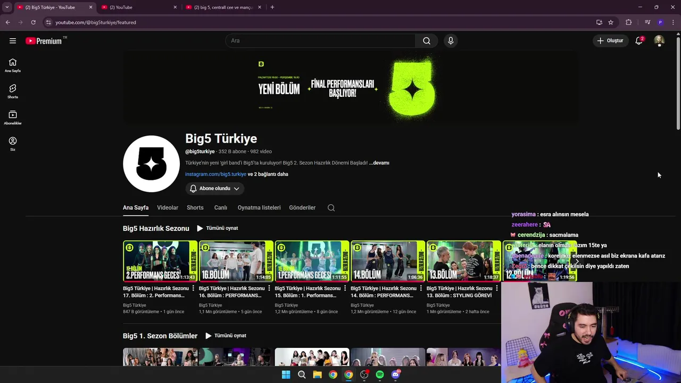Click the channel banner image

coord(351,87)
